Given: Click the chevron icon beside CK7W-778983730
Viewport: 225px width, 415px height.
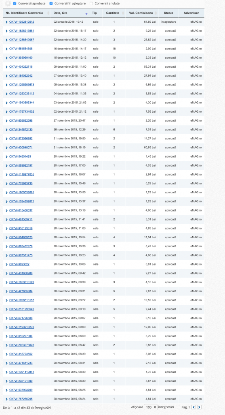Looking at the screenshot, I should click(6, 184).
